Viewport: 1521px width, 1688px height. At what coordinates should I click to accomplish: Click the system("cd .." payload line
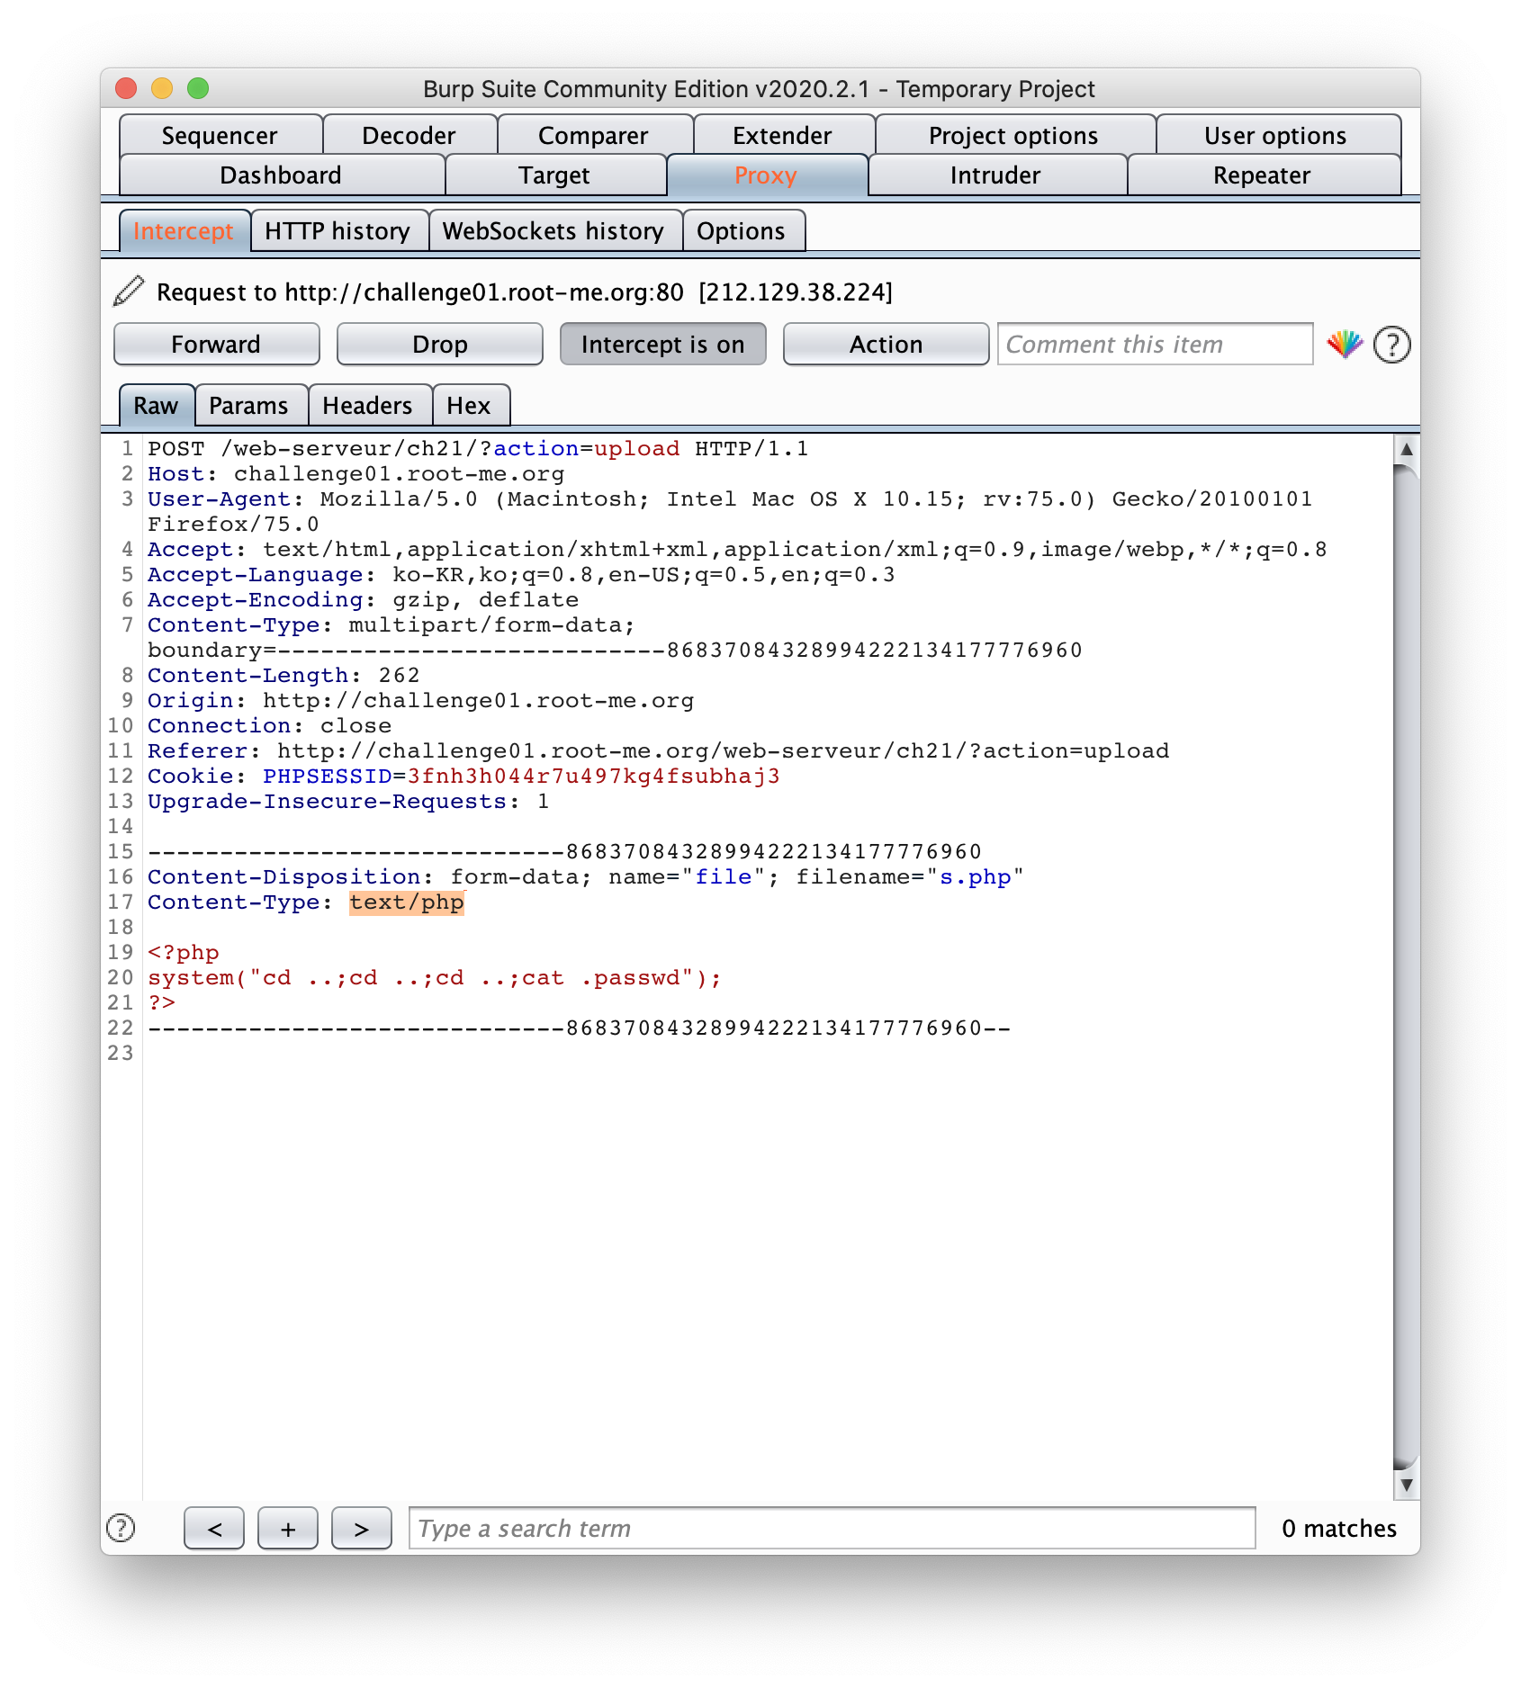[435, 977]
